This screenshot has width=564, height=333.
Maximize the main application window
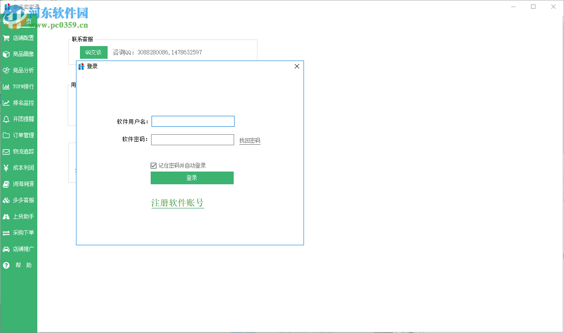pyautogui.click(x=533, y=6)
